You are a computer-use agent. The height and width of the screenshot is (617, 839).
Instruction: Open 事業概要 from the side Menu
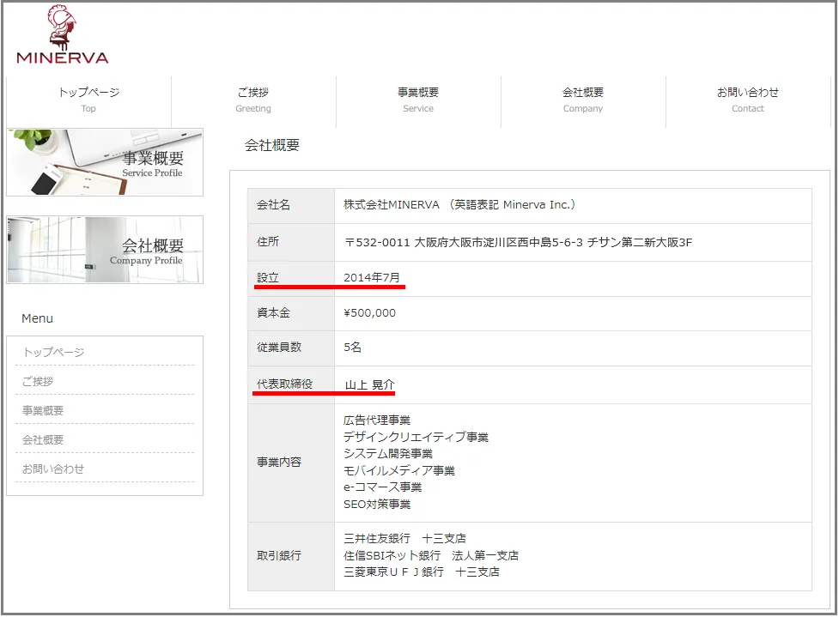tap(43, 410)
